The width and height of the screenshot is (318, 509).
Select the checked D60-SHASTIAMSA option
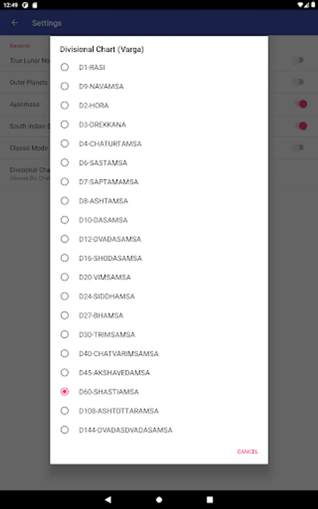(x=159, y=392)
